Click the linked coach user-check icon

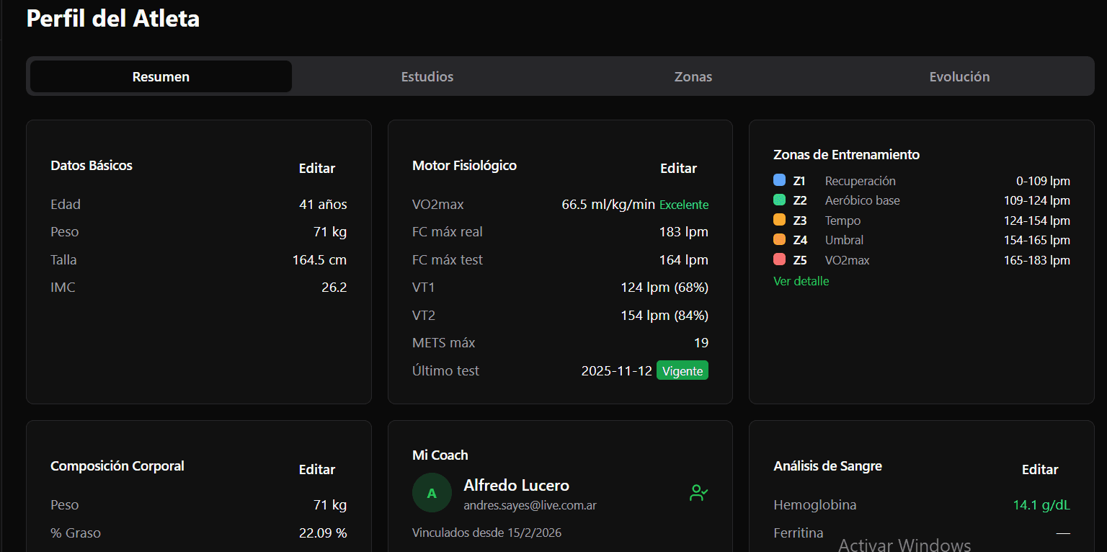tap(698, 493)
